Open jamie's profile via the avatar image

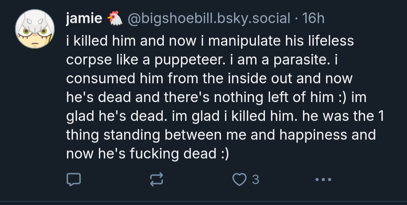pyautogui.click(x=35, y=29)
